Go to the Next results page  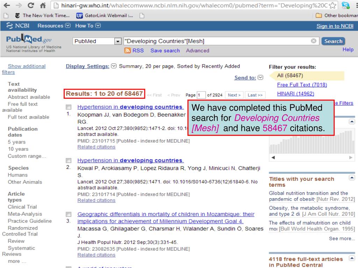(234, 95)
